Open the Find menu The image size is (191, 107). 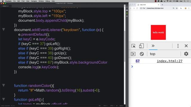point(23,1)
